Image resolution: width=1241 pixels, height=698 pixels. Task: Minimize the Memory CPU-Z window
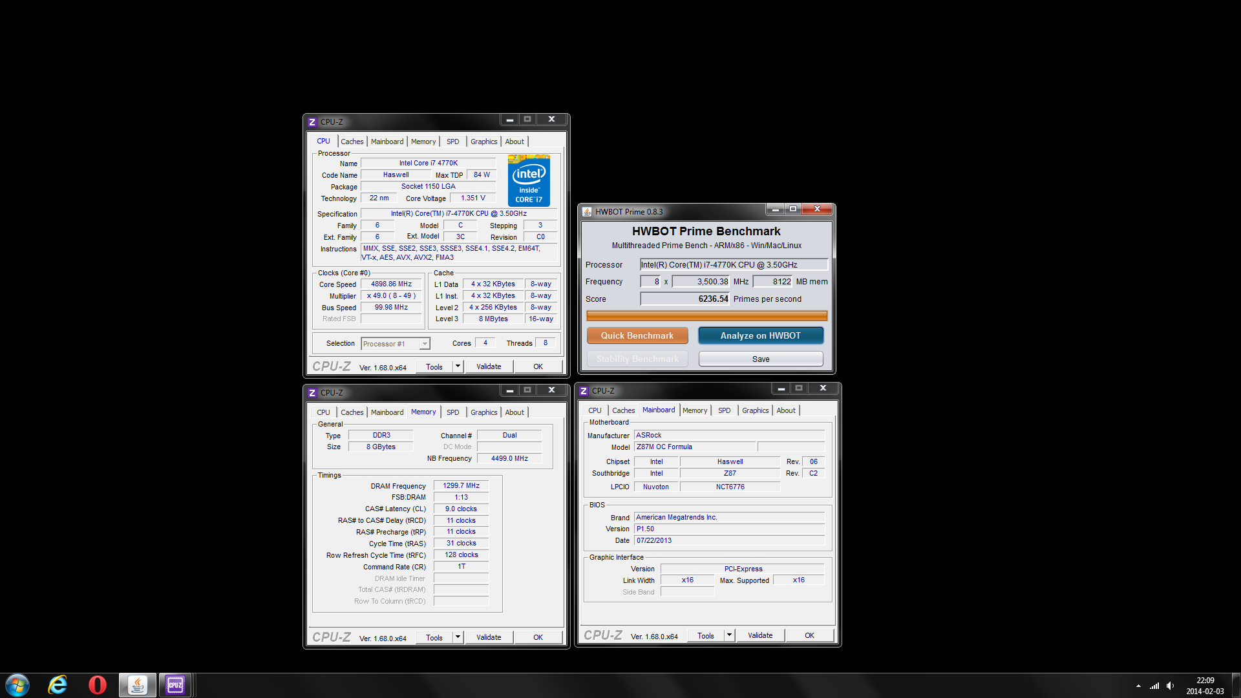coord(509,390)
